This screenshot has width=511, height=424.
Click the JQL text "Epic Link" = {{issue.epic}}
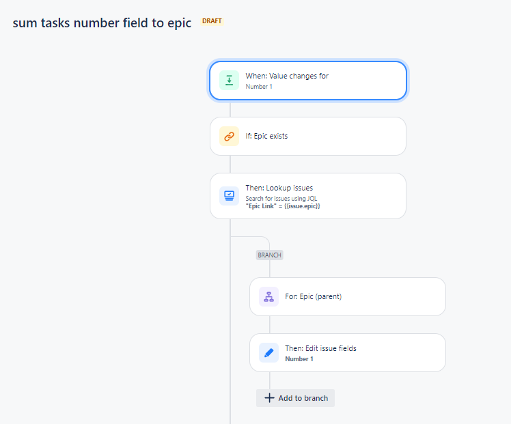[283, 206]
